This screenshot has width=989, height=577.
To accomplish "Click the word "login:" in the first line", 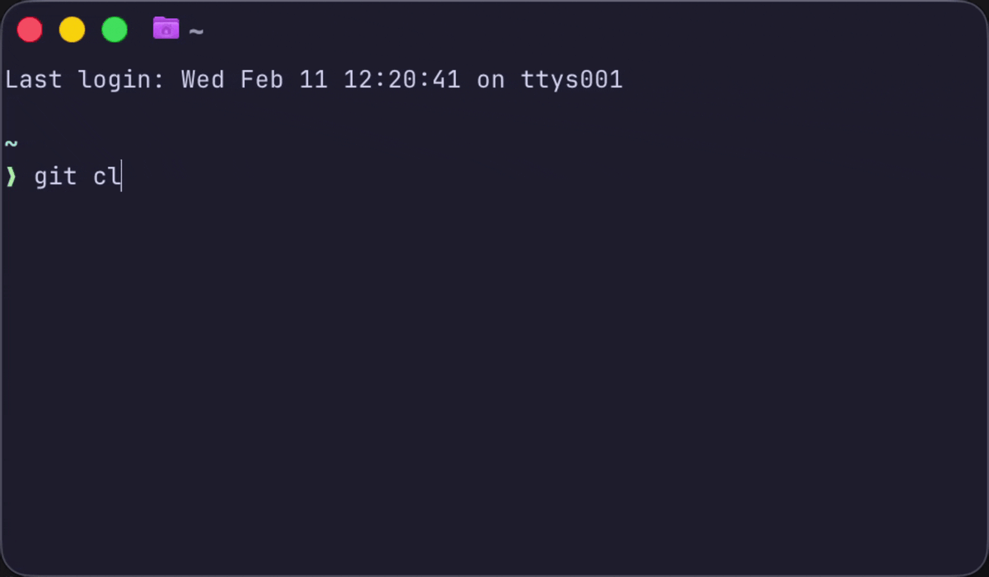I will point(122,80).
